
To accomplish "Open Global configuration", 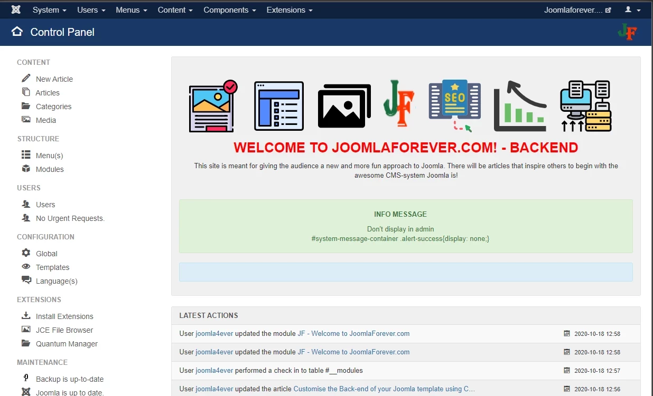I will [46, 254].
